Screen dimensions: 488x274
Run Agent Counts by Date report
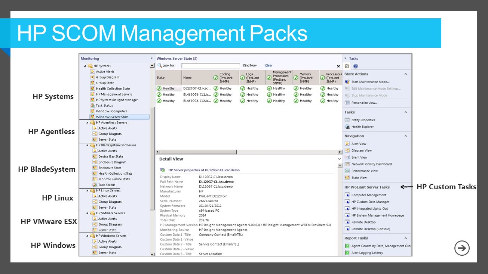coord(381,246)
